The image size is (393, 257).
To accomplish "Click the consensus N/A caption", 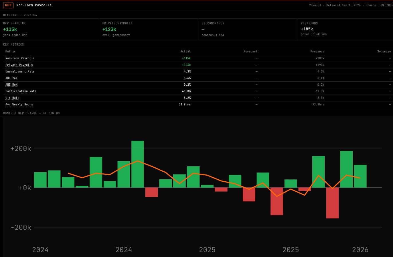I will coord(213,35).
